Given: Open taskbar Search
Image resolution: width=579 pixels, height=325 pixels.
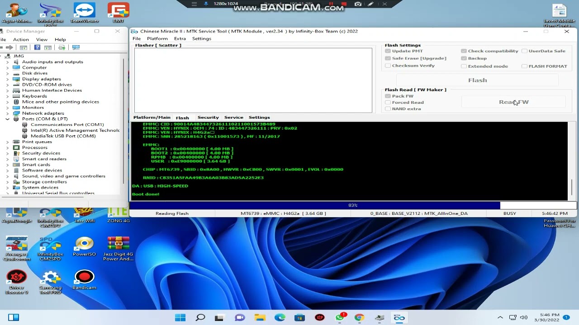Looking at the screenshot, I should [200, 318].
